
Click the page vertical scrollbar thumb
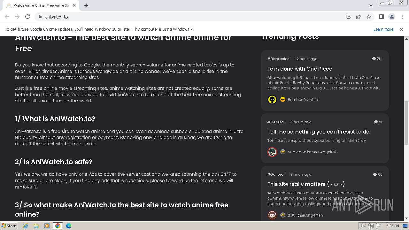(406, 123)
